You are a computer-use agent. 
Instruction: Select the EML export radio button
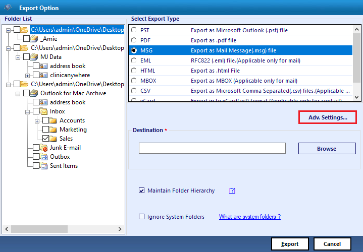(134, 60)
